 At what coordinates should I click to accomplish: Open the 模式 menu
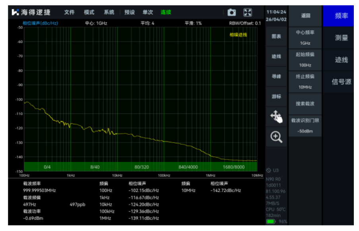(x=89, y=12)
